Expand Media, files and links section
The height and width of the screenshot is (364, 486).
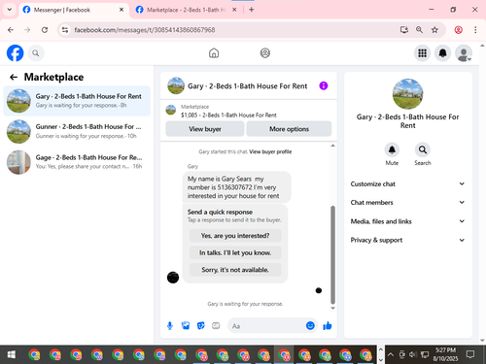(x=407, y=221)
